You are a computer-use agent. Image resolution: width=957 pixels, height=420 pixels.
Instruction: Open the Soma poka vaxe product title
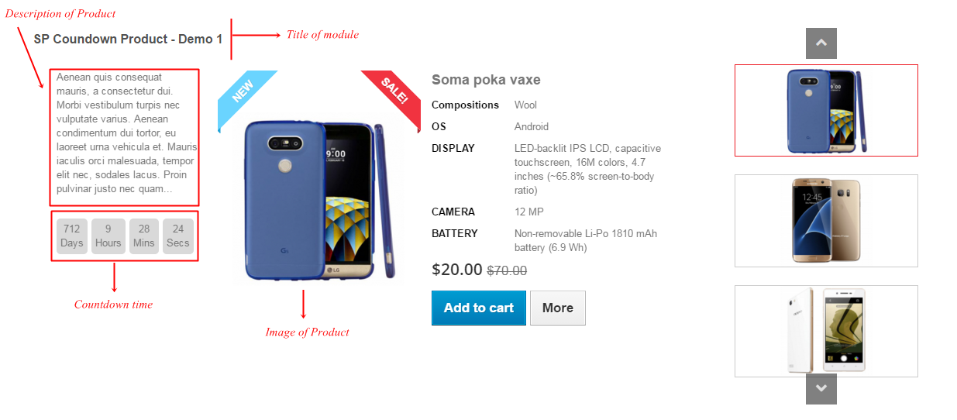[x=486, y=80]
